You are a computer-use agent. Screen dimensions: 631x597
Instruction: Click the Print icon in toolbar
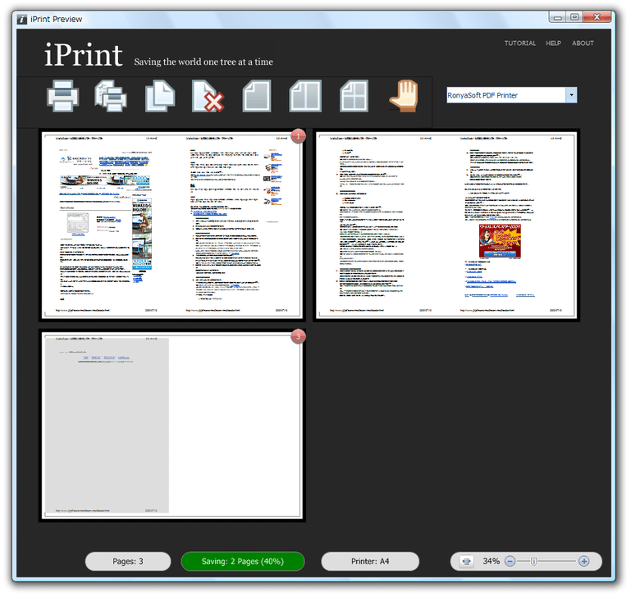tap(63, 96)
